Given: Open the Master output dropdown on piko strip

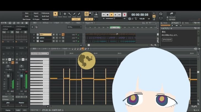Looking at the screenshot, I should (8, 99).
